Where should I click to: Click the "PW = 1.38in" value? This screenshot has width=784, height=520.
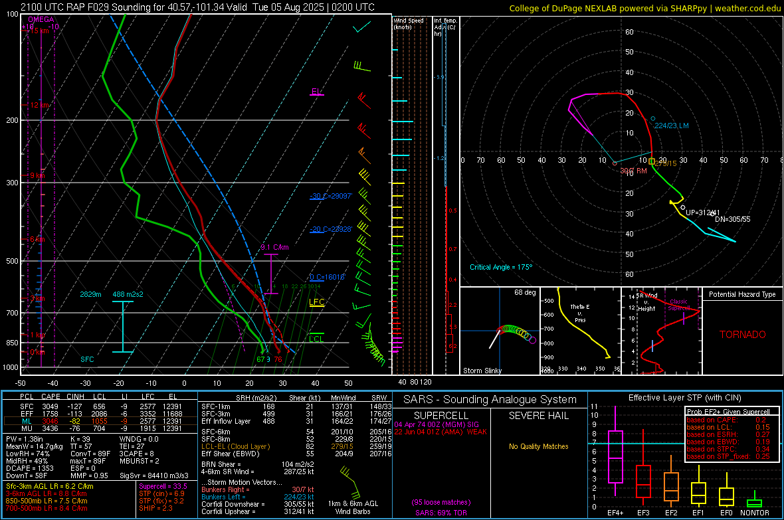coord(25,439)
